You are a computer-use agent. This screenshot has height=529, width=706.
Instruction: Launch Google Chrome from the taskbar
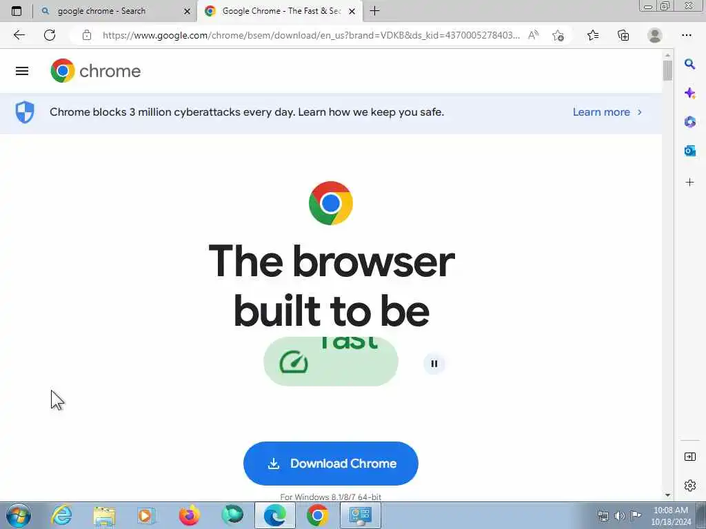point(317,515)
